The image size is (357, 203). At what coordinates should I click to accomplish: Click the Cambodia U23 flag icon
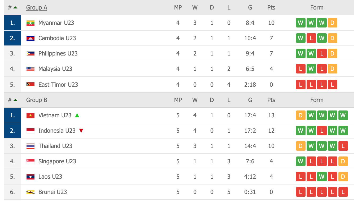point(31,38)
